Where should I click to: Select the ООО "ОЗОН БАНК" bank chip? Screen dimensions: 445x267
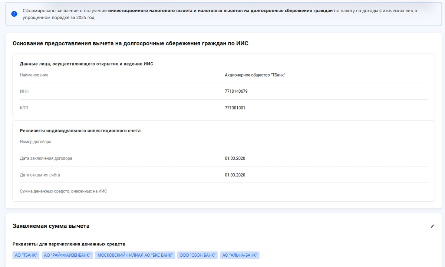click(x=198, y=255)
